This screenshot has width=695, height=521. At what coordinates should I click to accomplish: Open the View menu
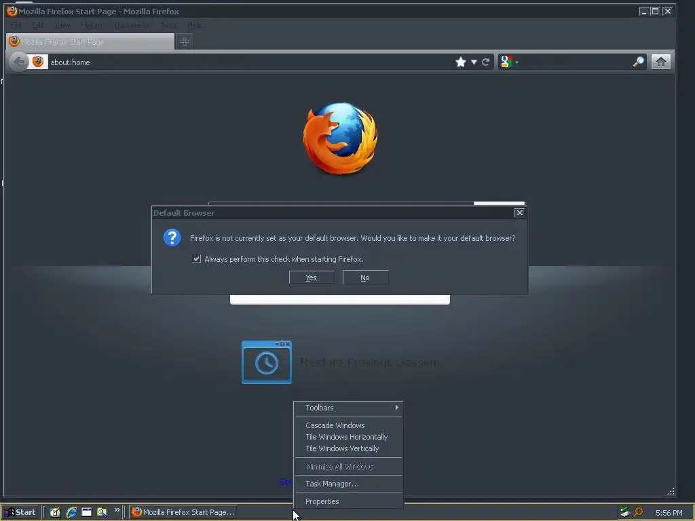coord(62,25)
